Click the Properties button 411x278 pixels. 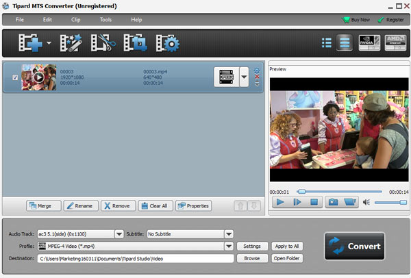193,206
